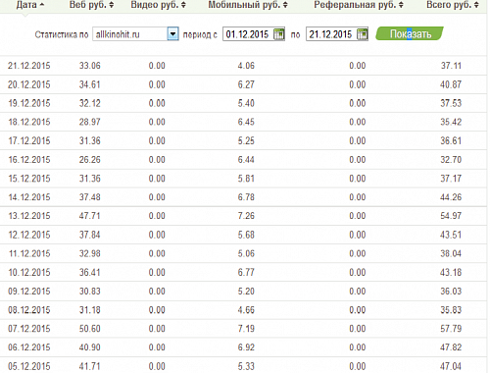
Task: Click the Мобильный руб. column header text
Action: coord(245,5)
